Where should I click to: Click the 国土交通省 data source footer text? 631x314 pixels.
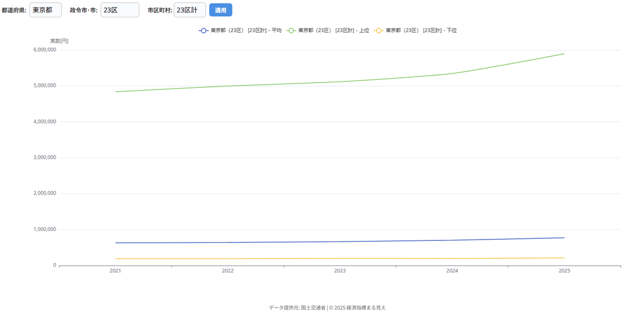pyautogui.click(x=313, y=308)
